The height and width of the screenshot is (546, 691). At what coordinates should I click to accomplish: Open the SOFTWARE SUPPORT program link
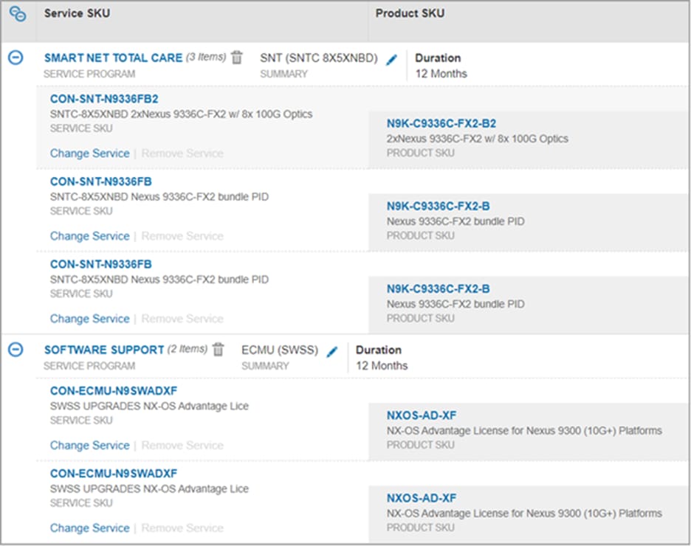(104, 350)
